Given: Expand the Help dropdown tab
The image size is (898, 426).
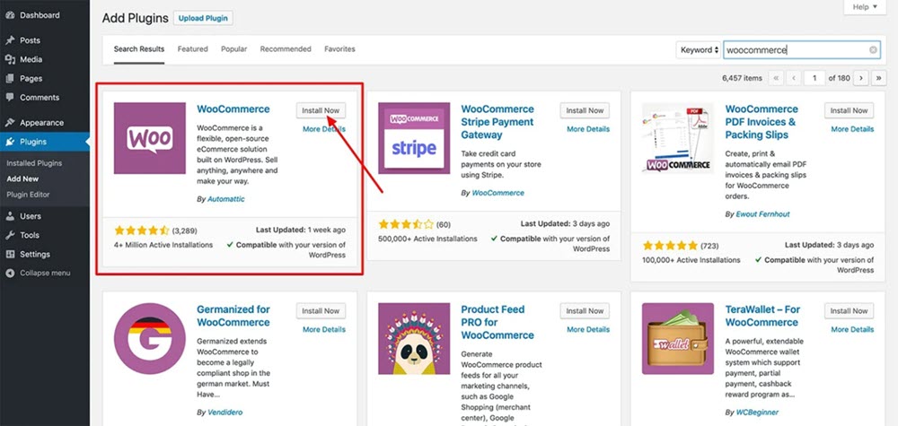Looking at the screenshot, I should point(865,7).
